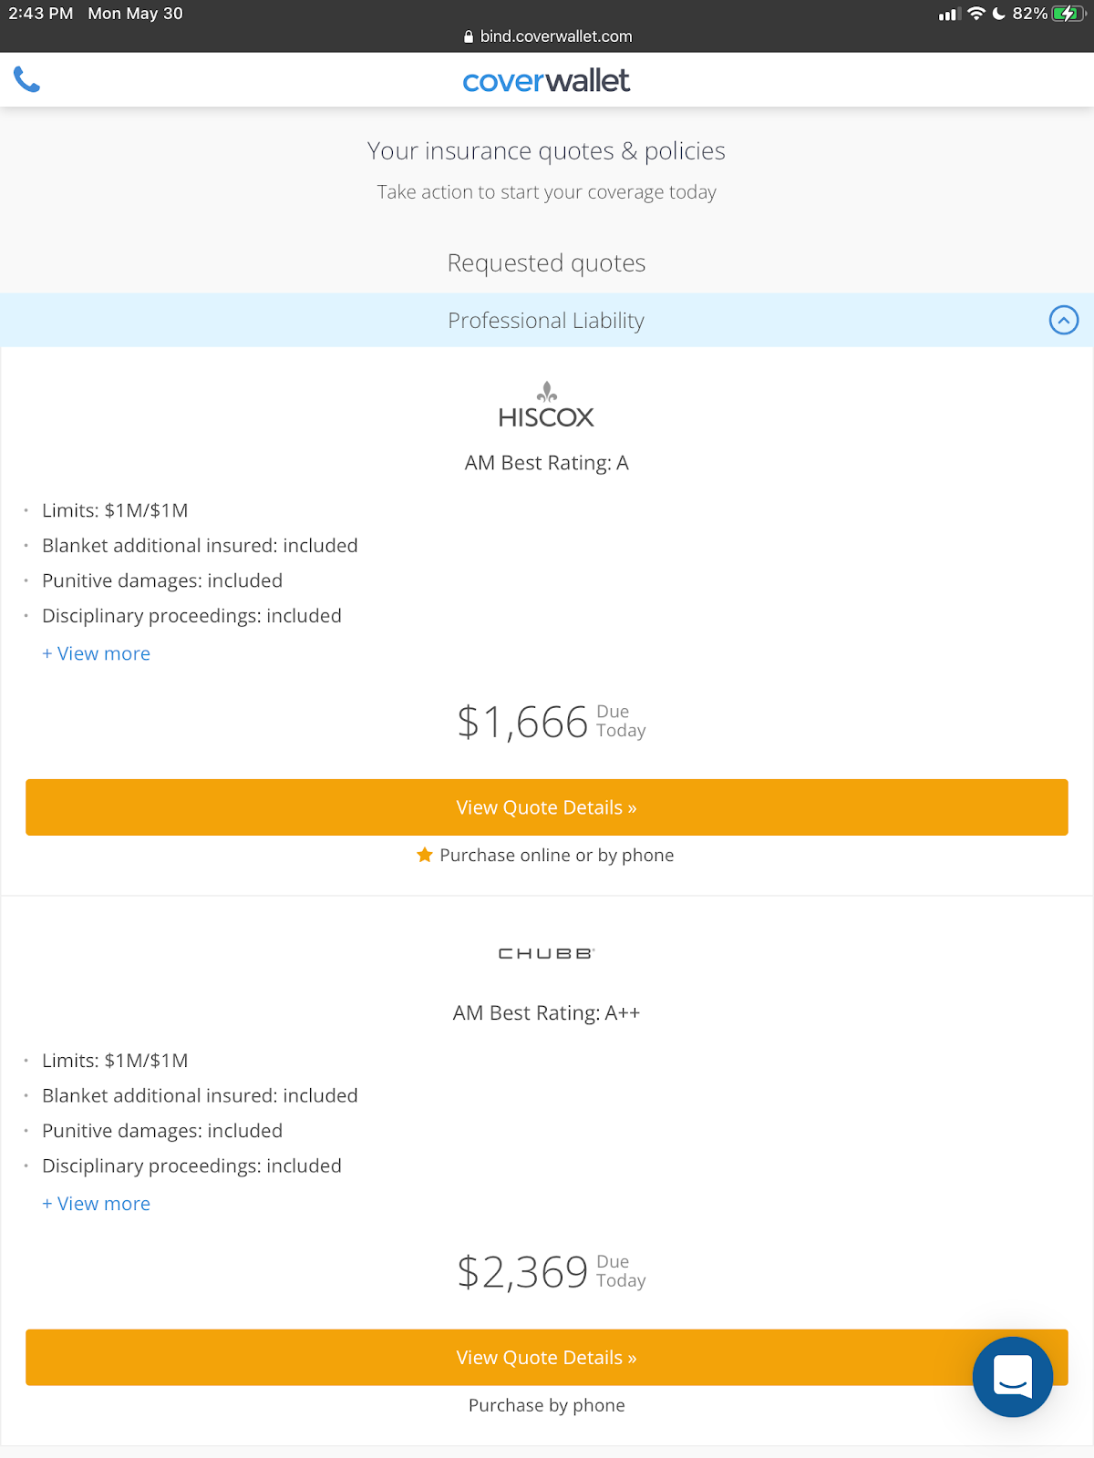Click the CoverWallet logo
The width and height of the screenshot is (1094, 1458).
coord(546,81)
